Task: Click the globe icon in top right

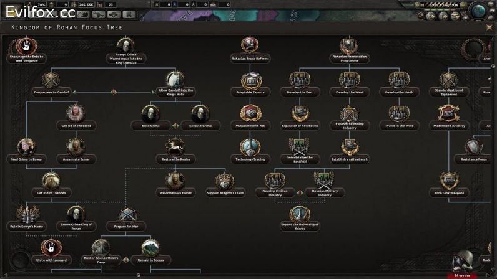Action: pos(478,11)
